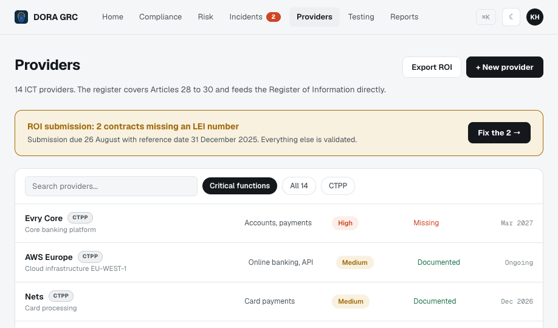Image resolution: width=558 pixels, height=328 pixels.
Task: Navigate to Testing
Action: [361, 17]
